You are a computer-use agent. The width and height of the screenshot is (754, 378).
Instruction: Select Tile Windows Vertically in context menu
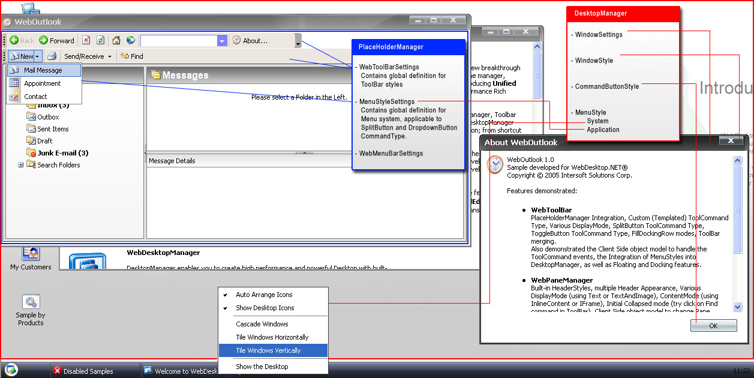pos(268,350)
